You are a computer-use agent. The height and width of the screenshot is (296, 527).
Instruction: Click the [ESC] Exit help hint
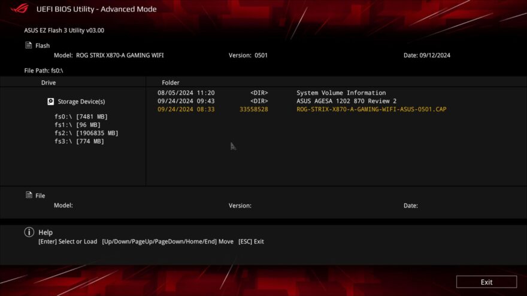pyautogui.click(x=251, y=242)
